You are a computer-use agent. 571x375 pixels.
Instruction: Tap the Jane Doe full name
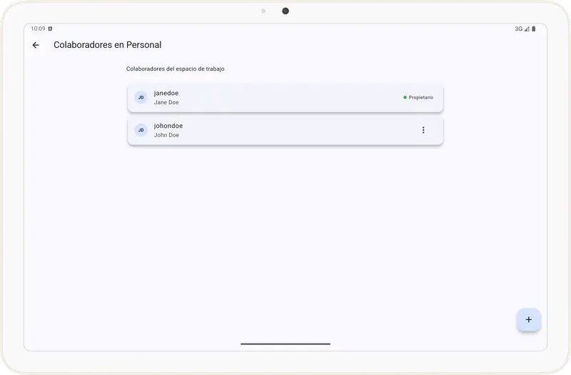[x=166, y=102]
